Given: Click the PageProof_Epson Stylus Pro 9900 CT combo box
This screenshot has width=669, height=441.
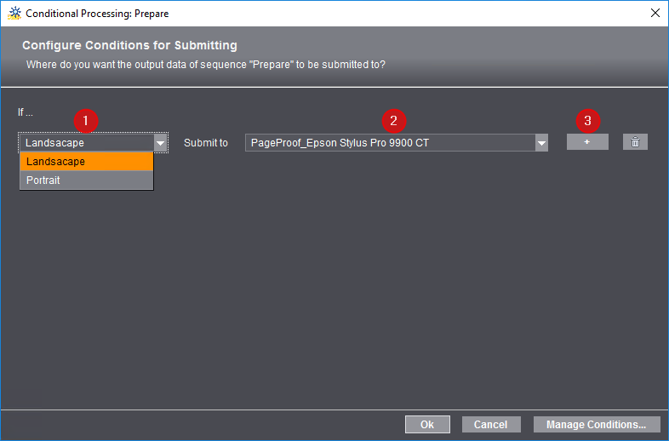Looking at the screenshot, I should (x=389, y=143).
